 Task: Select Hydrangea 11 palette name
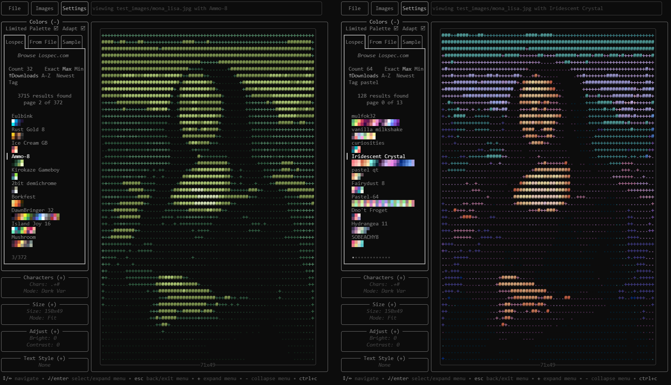pos(370,224)
